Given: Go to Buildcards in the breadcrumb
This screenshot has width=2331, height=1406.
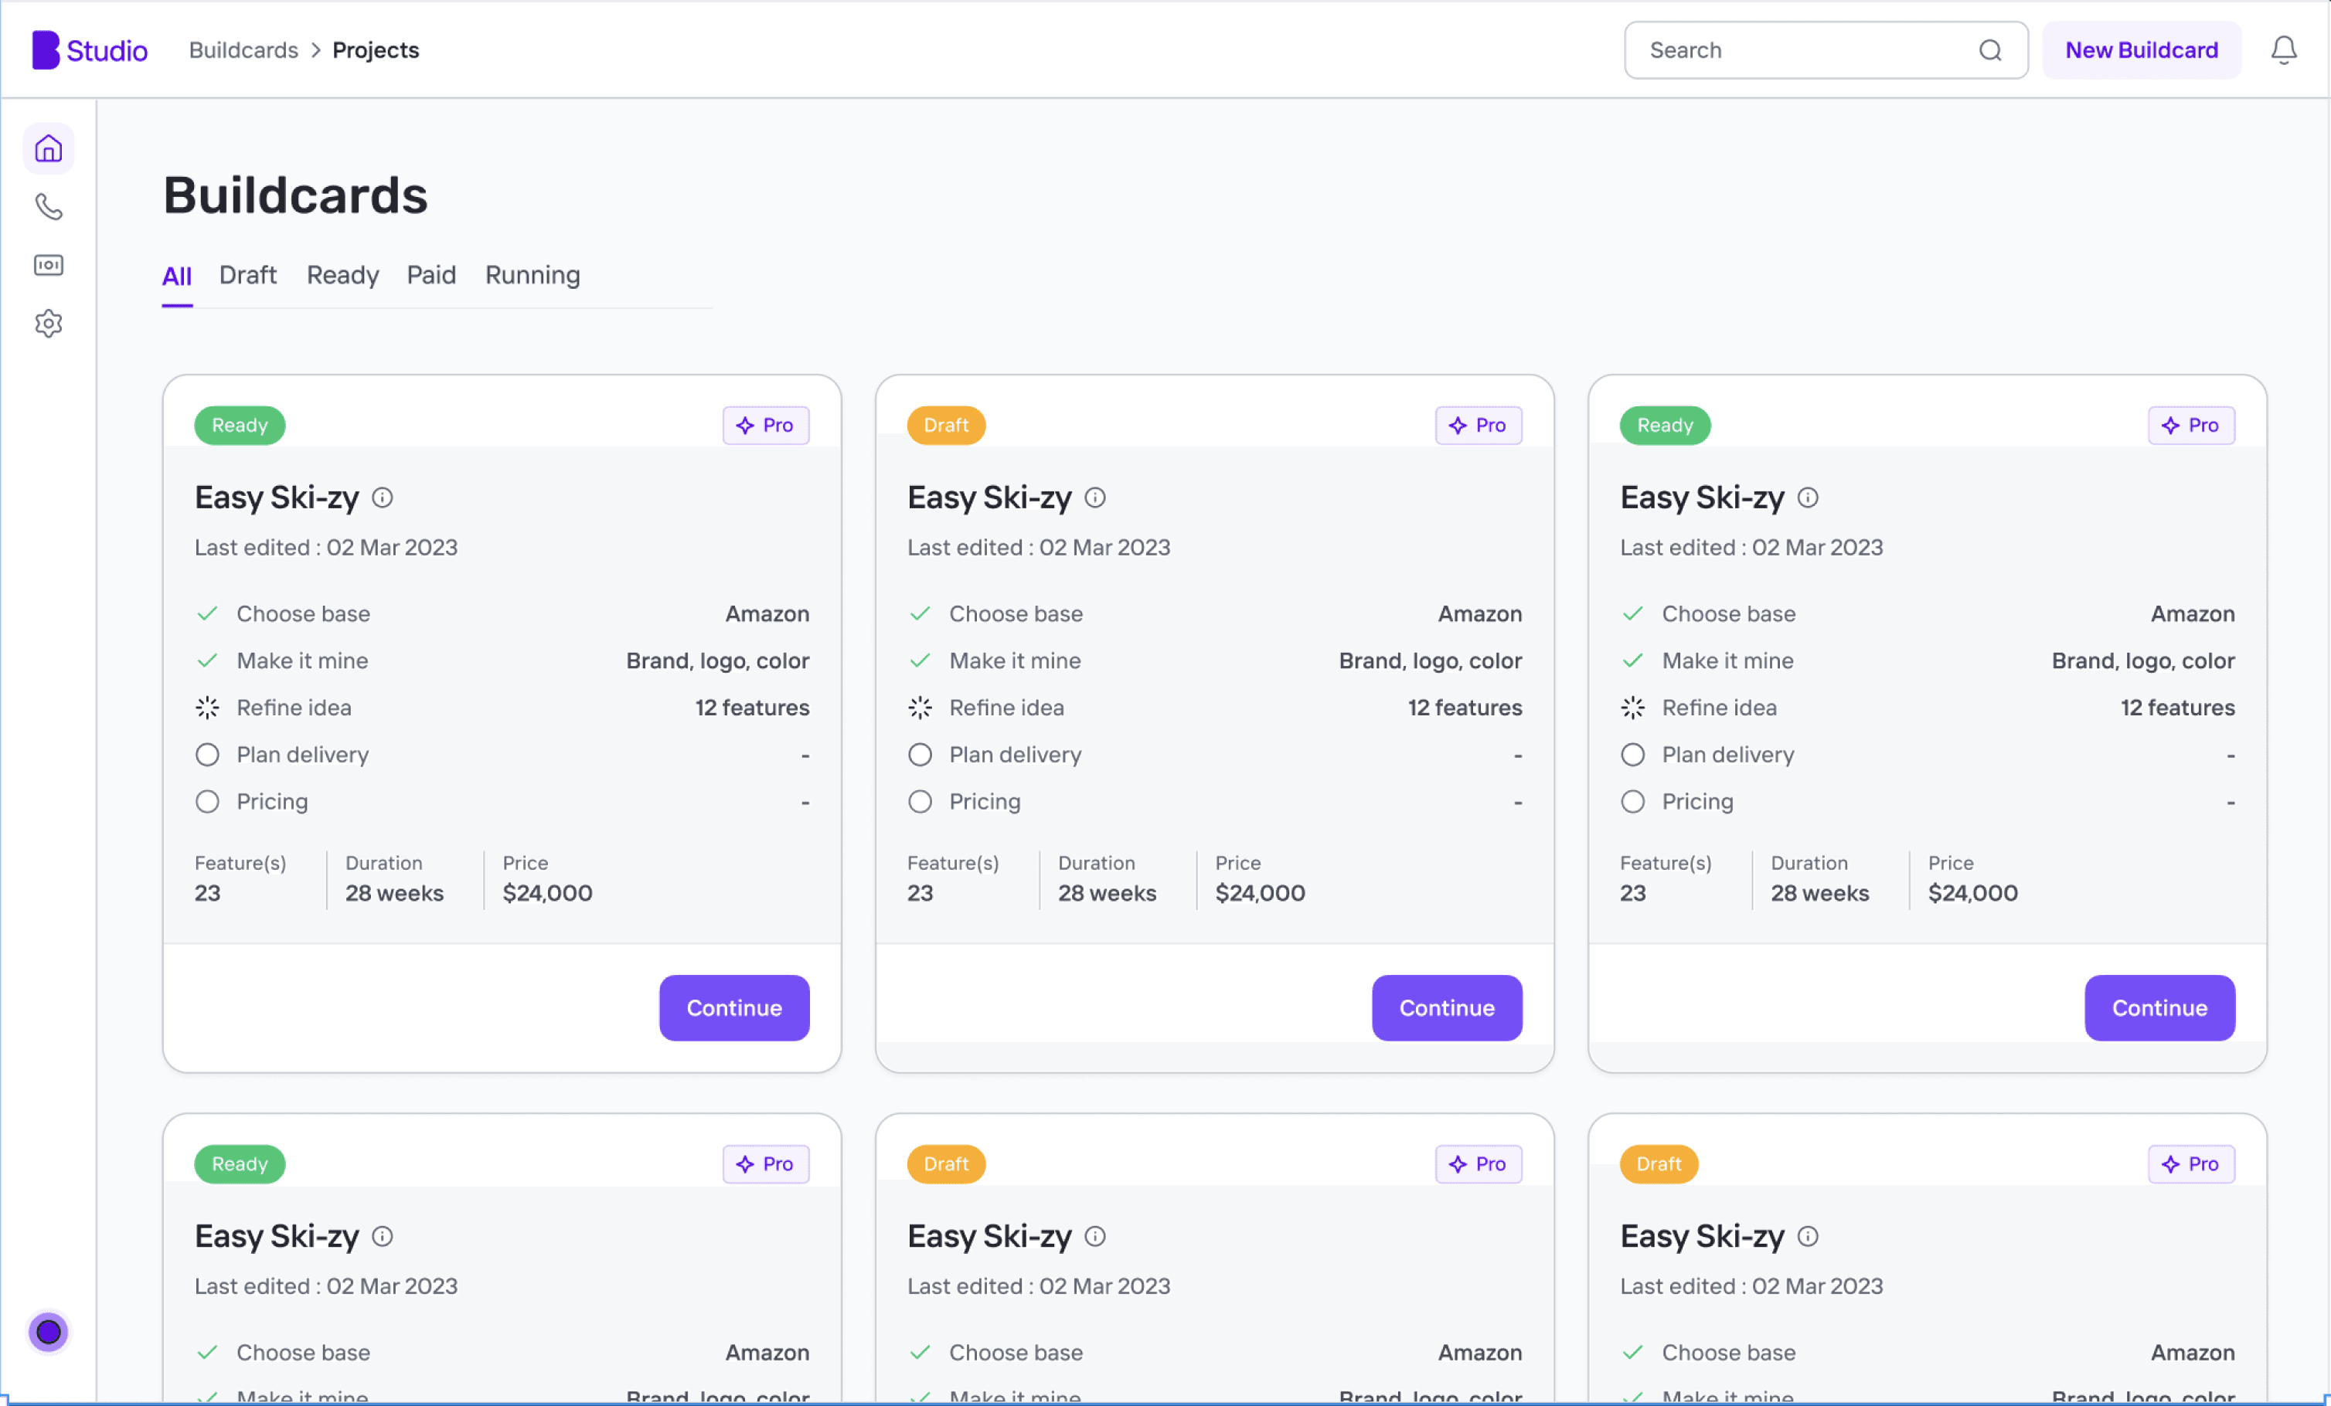Looking at the screenshot, I should [x=243, y=50].
